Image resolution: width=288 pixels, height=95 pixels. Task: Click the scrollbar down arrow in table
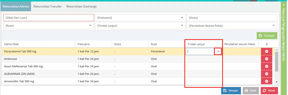tap(276, 82)
